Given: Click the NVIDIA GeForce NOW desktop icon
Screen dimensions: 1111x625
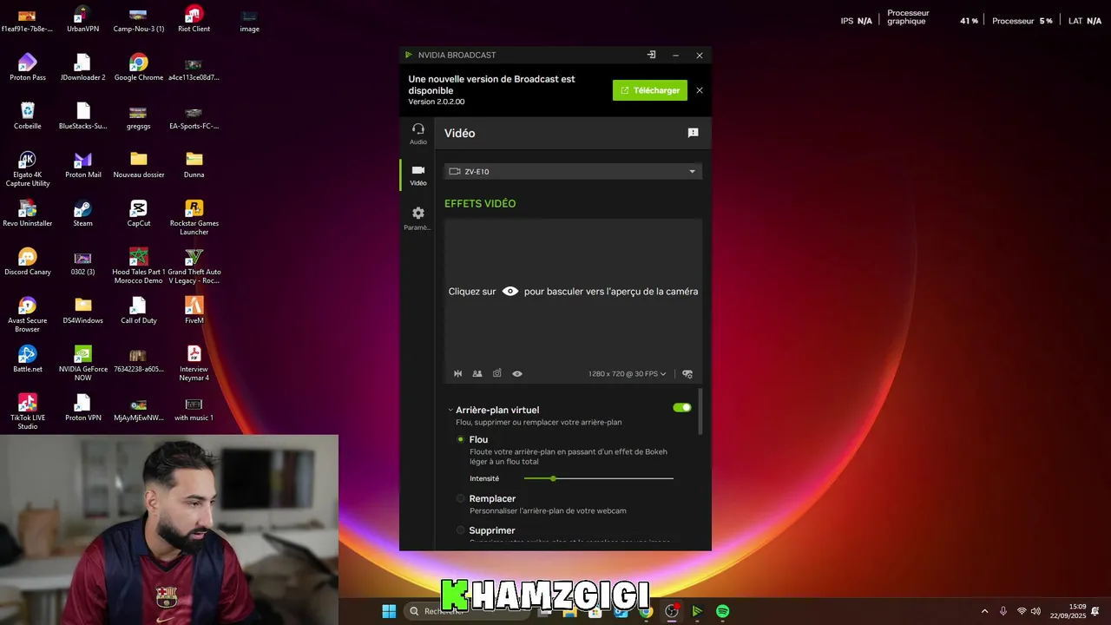Looking at the screenshot, I should [83, 364].
